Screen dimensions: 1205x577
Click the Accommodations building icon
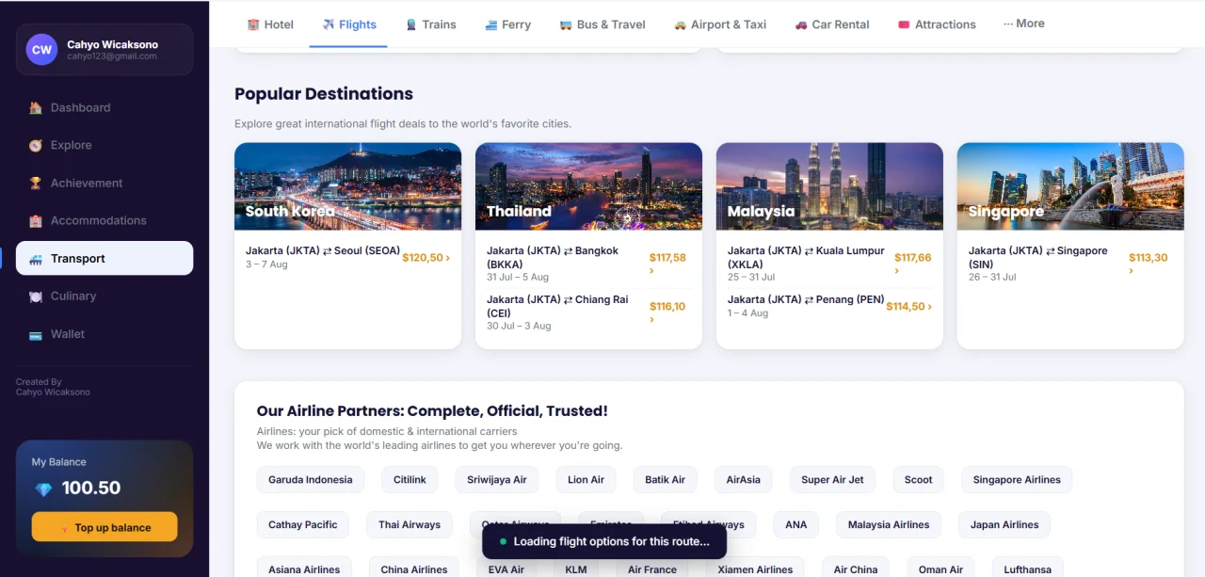tap(35, 220)
